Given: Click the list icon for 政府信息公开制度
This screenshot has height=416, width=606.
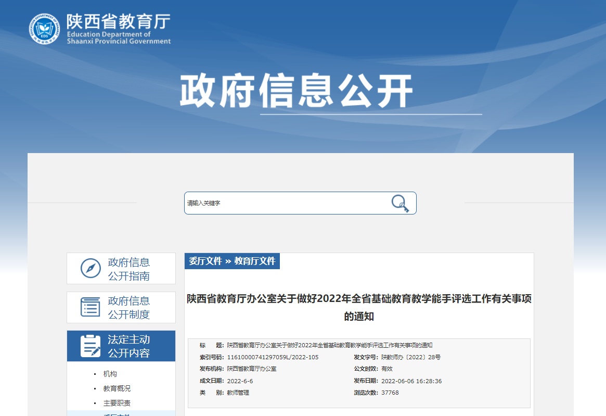Looking at the screenshot, I should click(91, 307).
